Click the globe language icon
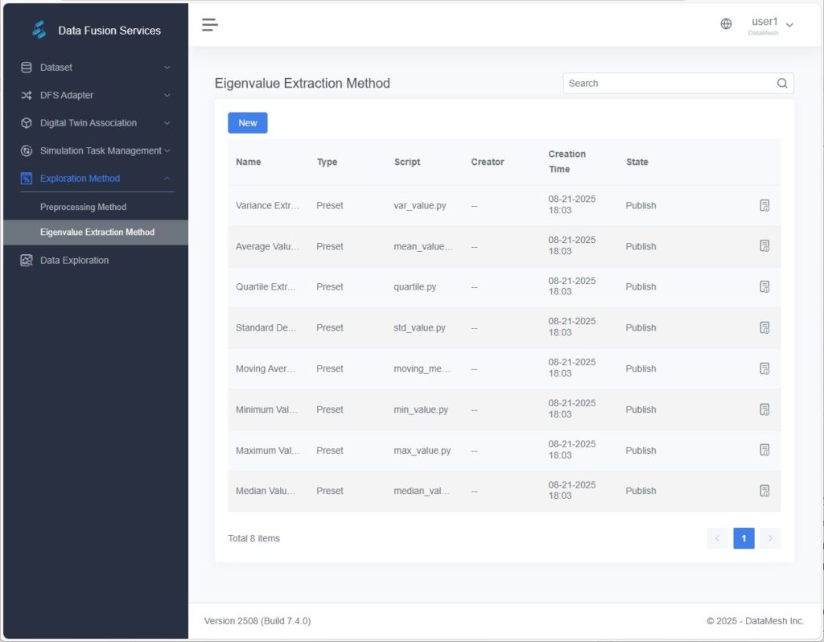 726,24
